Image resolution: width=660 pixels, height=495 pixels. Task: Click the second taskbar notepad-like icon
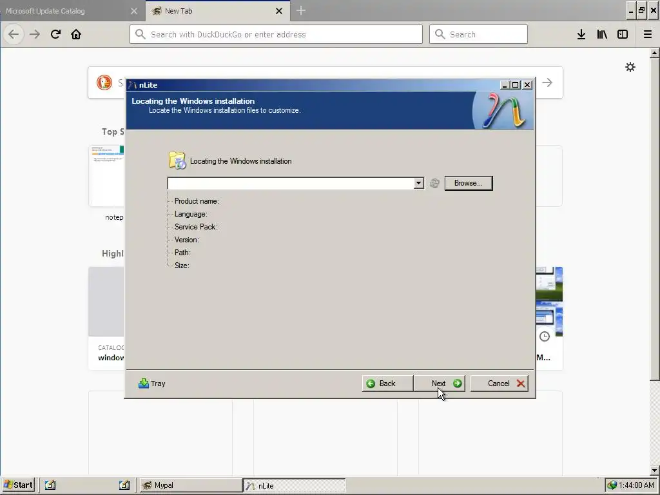(124, 485)
